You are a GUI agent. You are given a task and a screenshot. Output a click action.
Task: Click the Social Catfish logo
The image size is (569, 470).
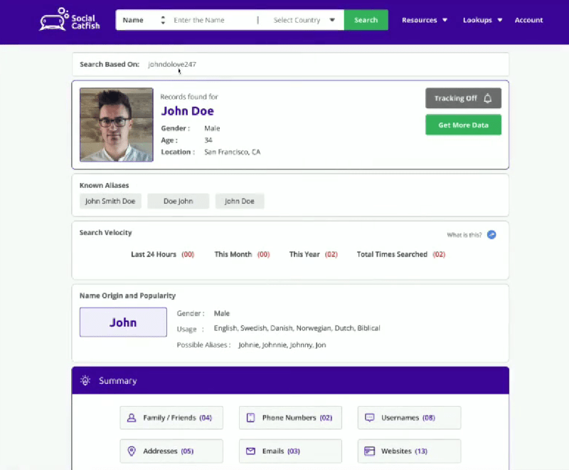pyautogui.click(x=69, y=19)
